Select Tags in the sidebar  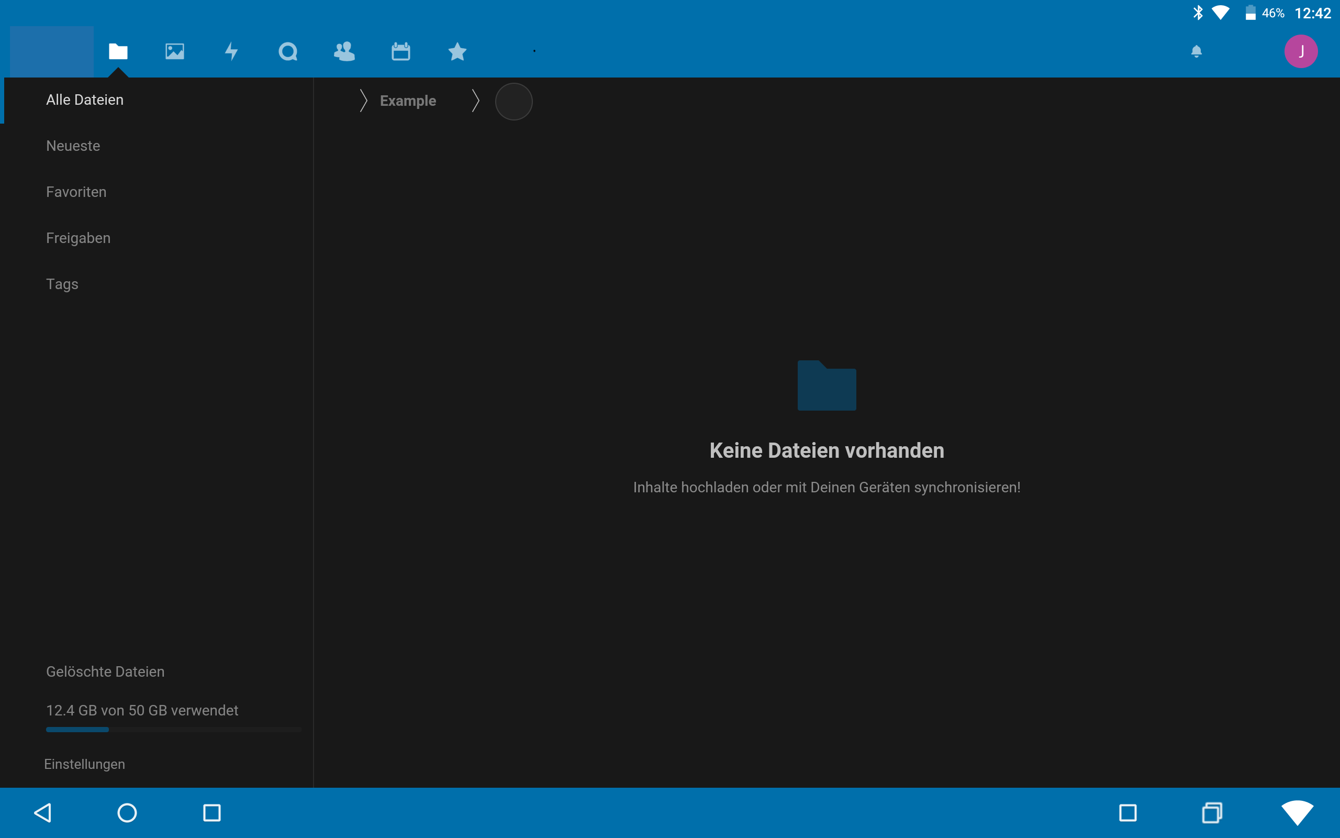point(61,284)
